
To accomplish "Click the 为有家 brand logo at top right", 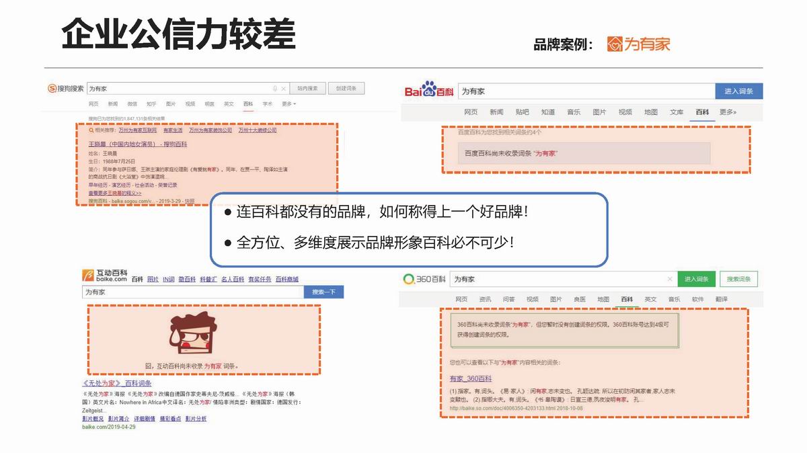I will click(638, 44).
